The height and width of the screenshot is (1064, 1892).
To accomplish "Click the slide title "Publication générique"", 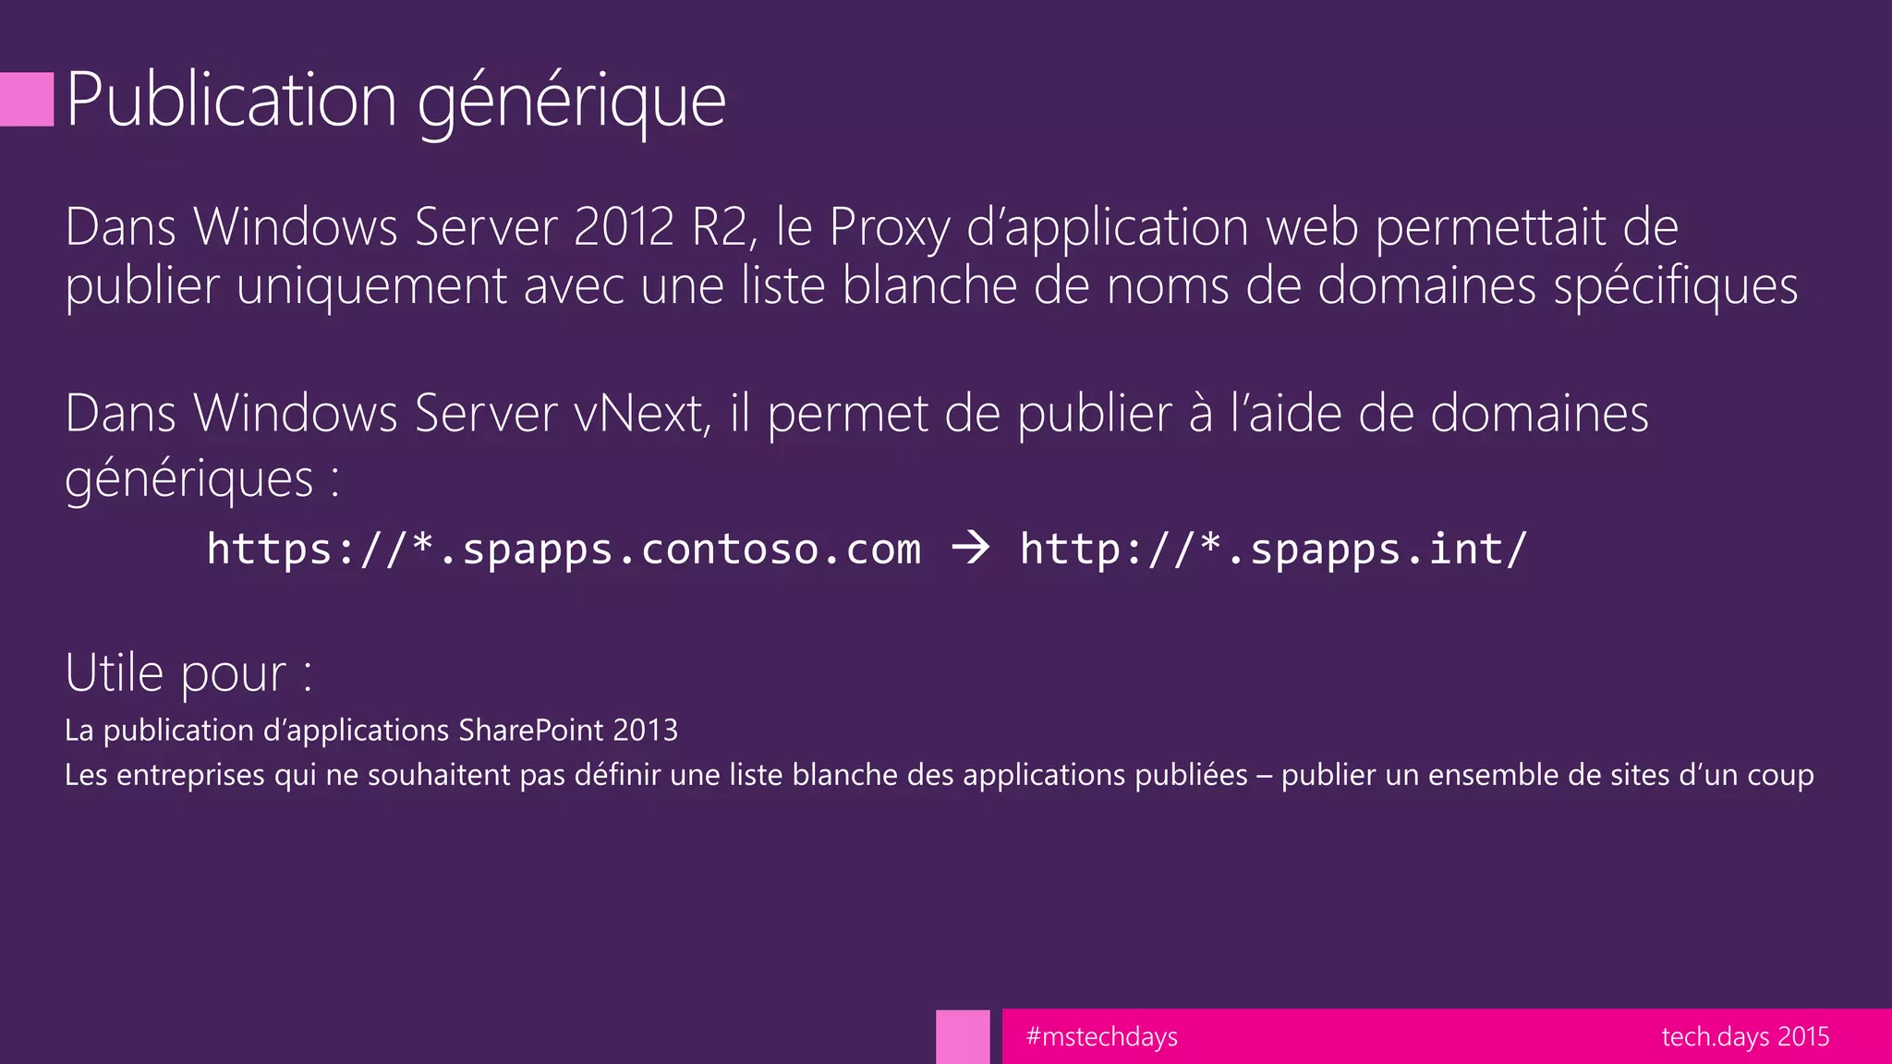I will coord(395,102).
